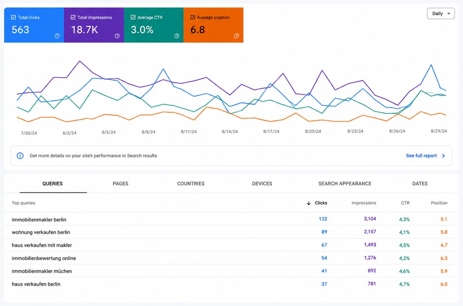
Task: Uncheck the Total impressions checkbox
Action: [x=73, y=18]
